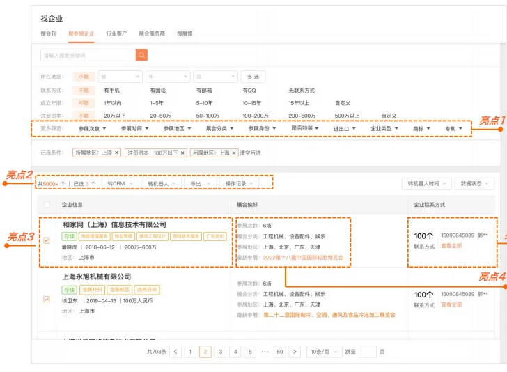Select 5-10年 establishment filter

pos(204,103)
